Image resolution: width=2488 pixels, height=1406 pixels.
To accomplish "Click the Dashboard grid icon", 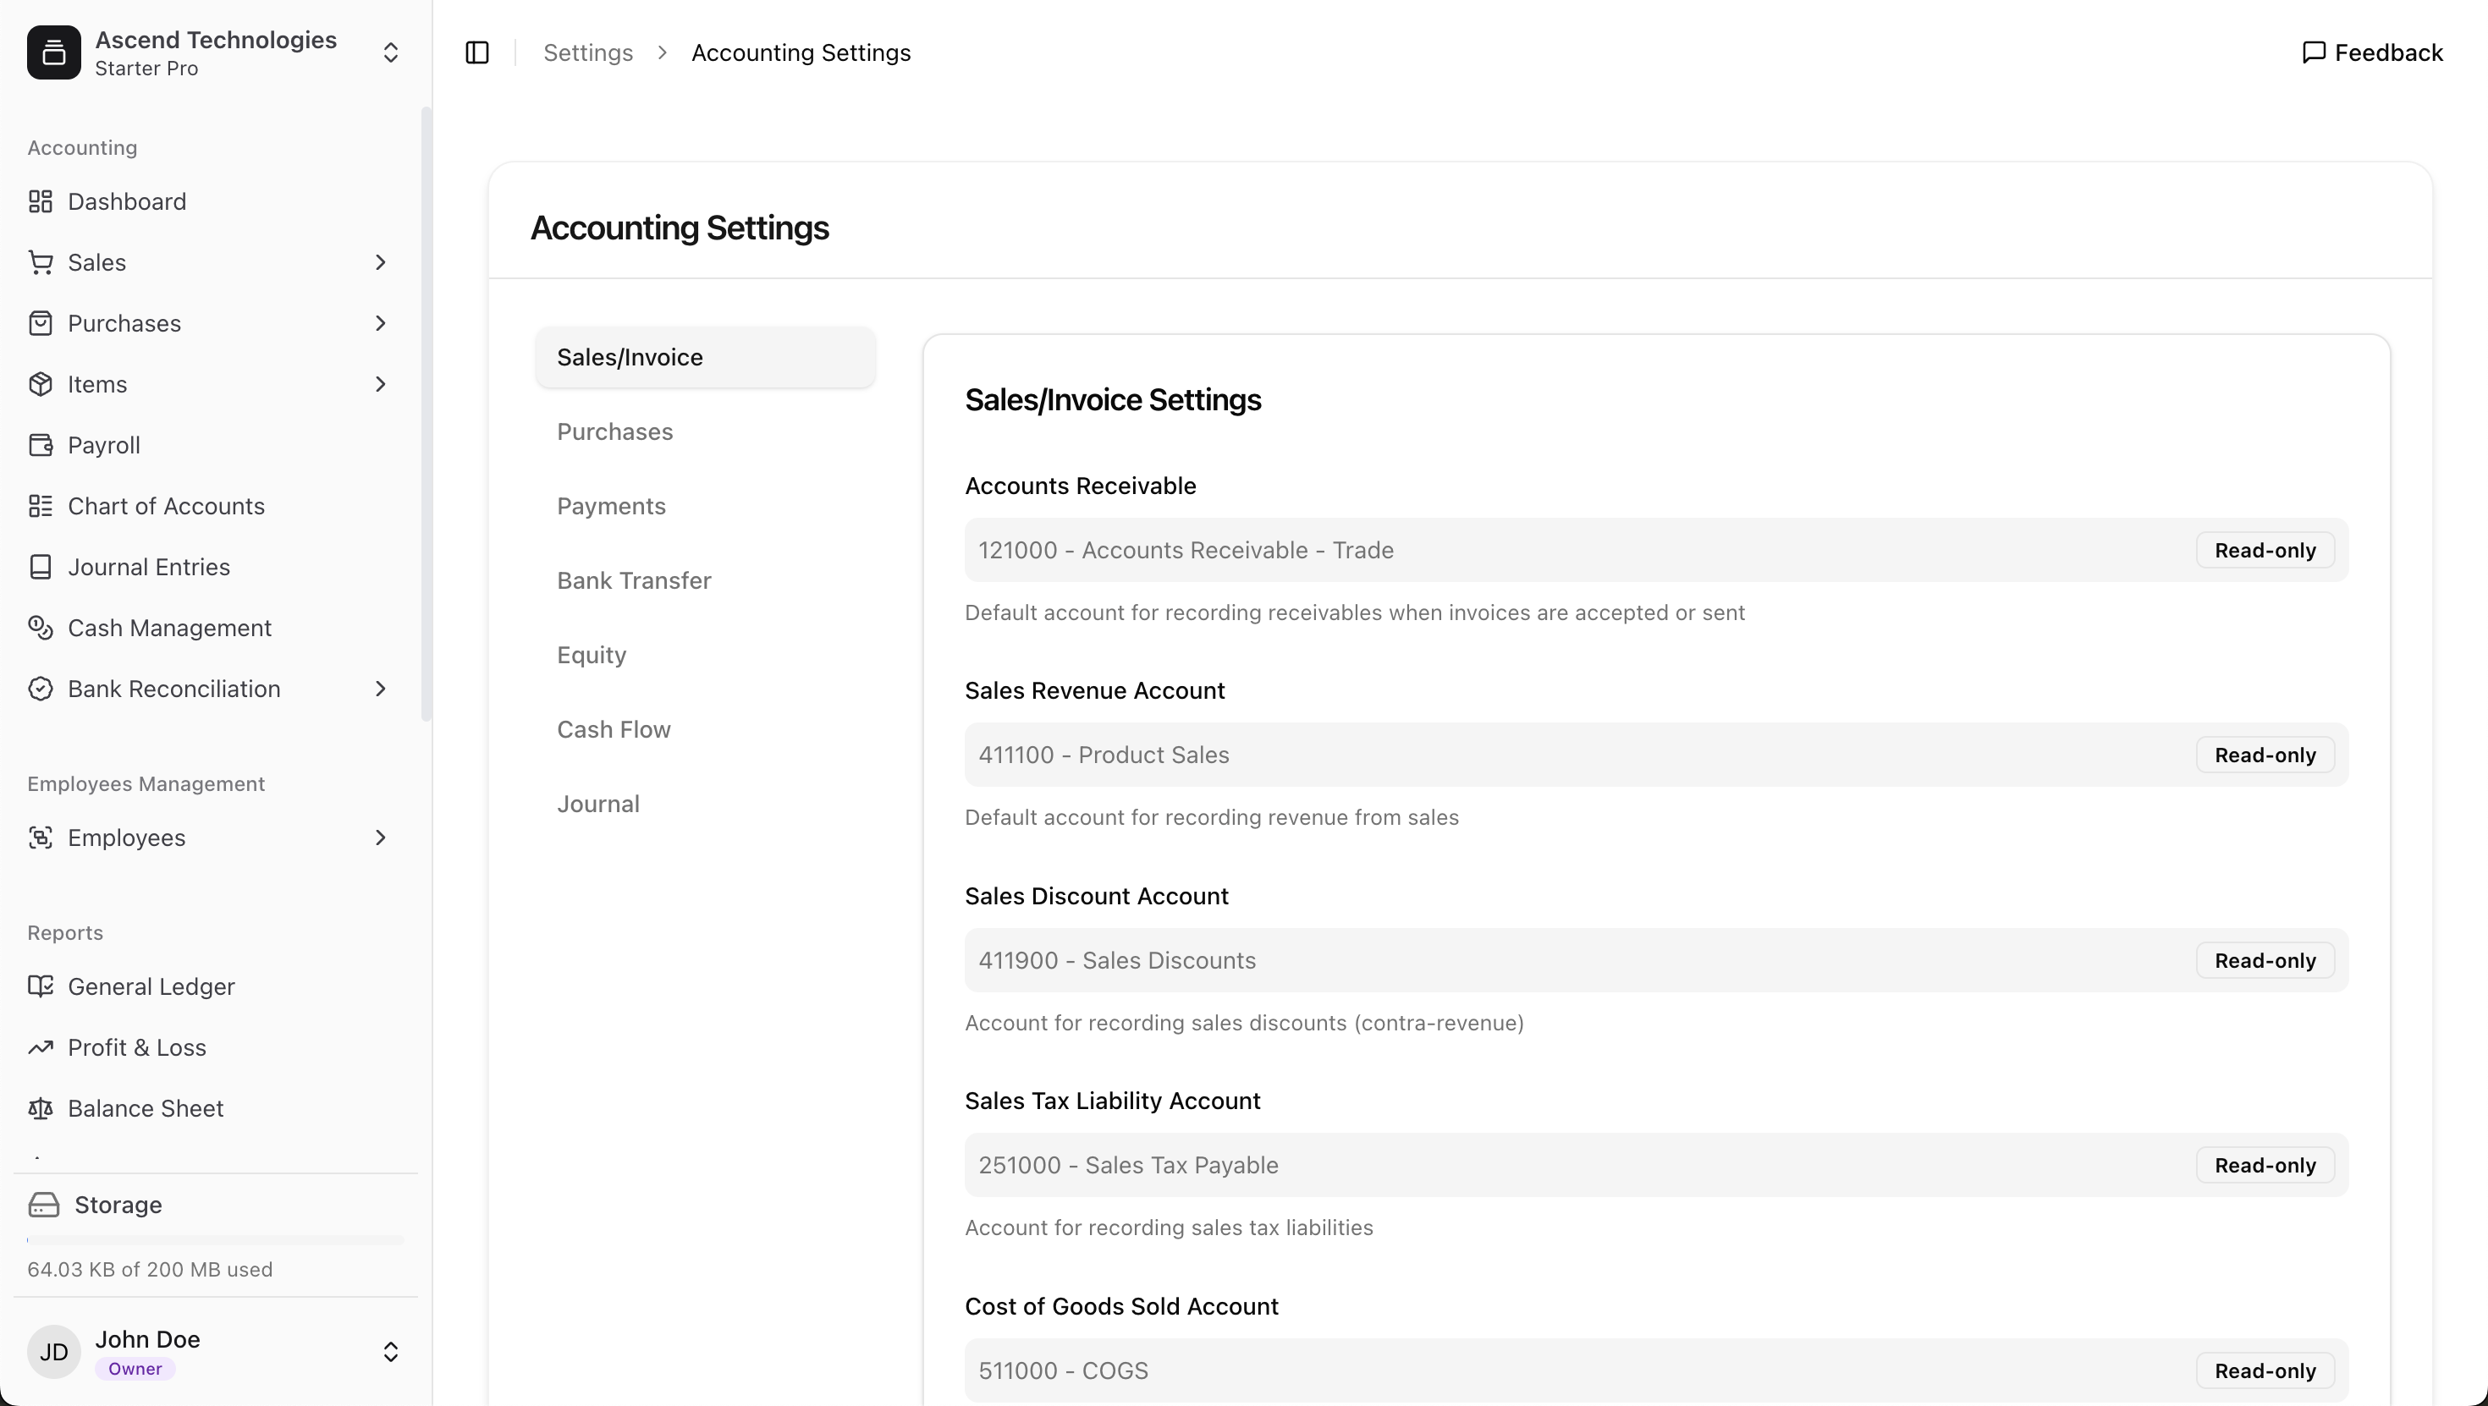I will pos(41,200).
